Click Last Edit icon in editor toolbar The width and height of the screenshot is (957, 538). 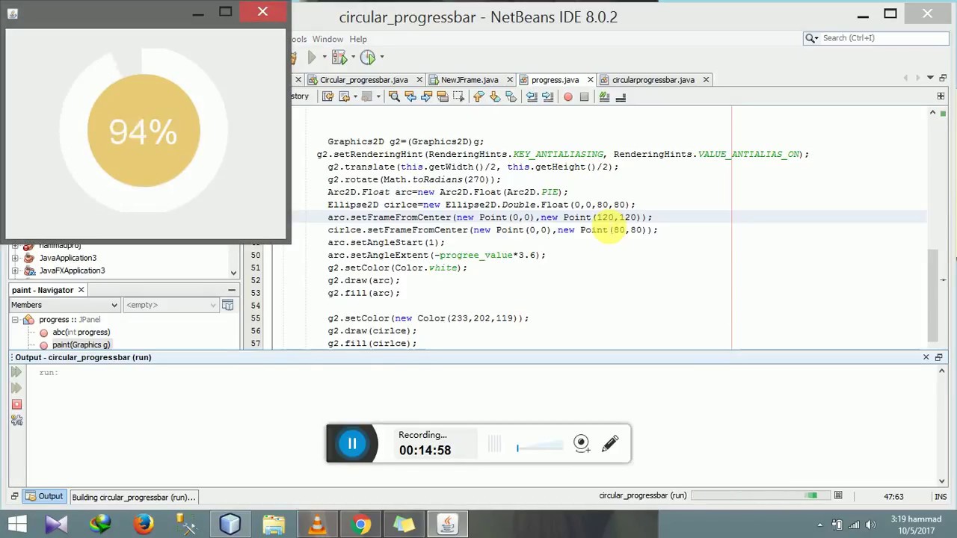coord(327,96)
